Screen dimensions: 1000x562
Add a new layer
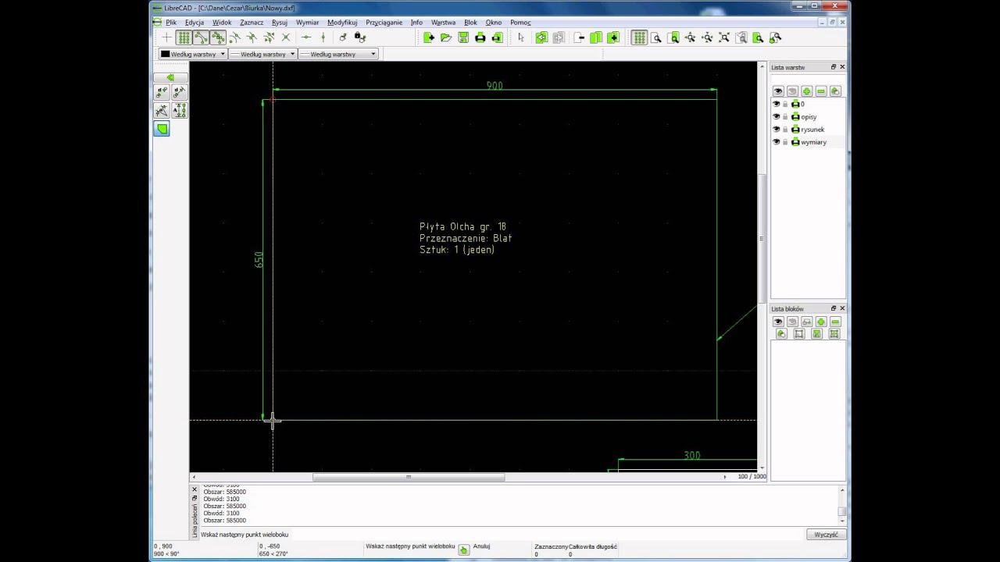pos(806,91)
